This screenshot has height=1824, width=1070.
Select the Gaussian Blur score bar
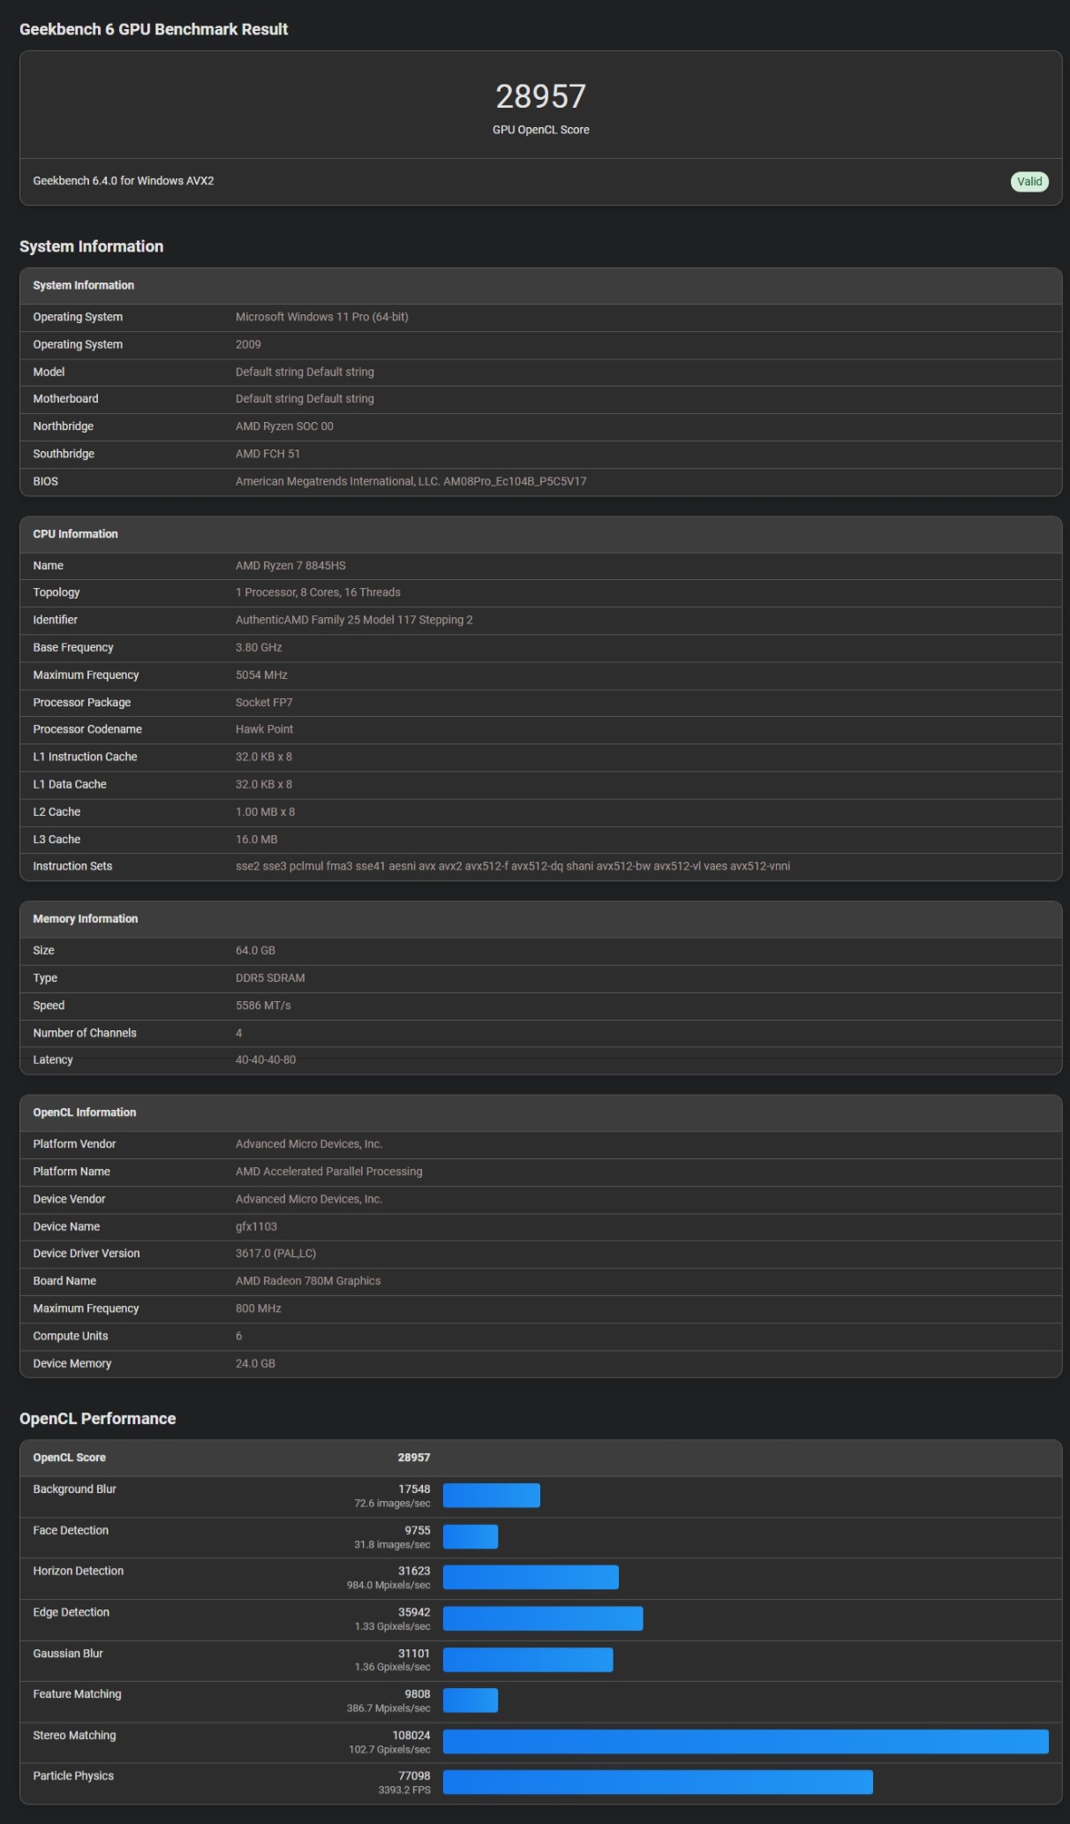(x=528, y=1660)
